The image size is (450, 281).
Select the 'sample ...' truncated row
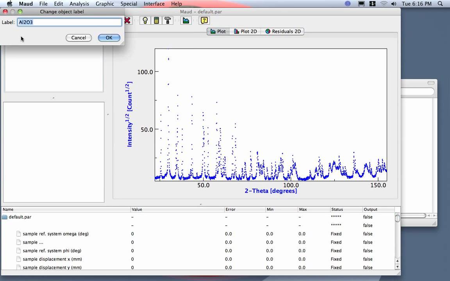click(198, 242)
